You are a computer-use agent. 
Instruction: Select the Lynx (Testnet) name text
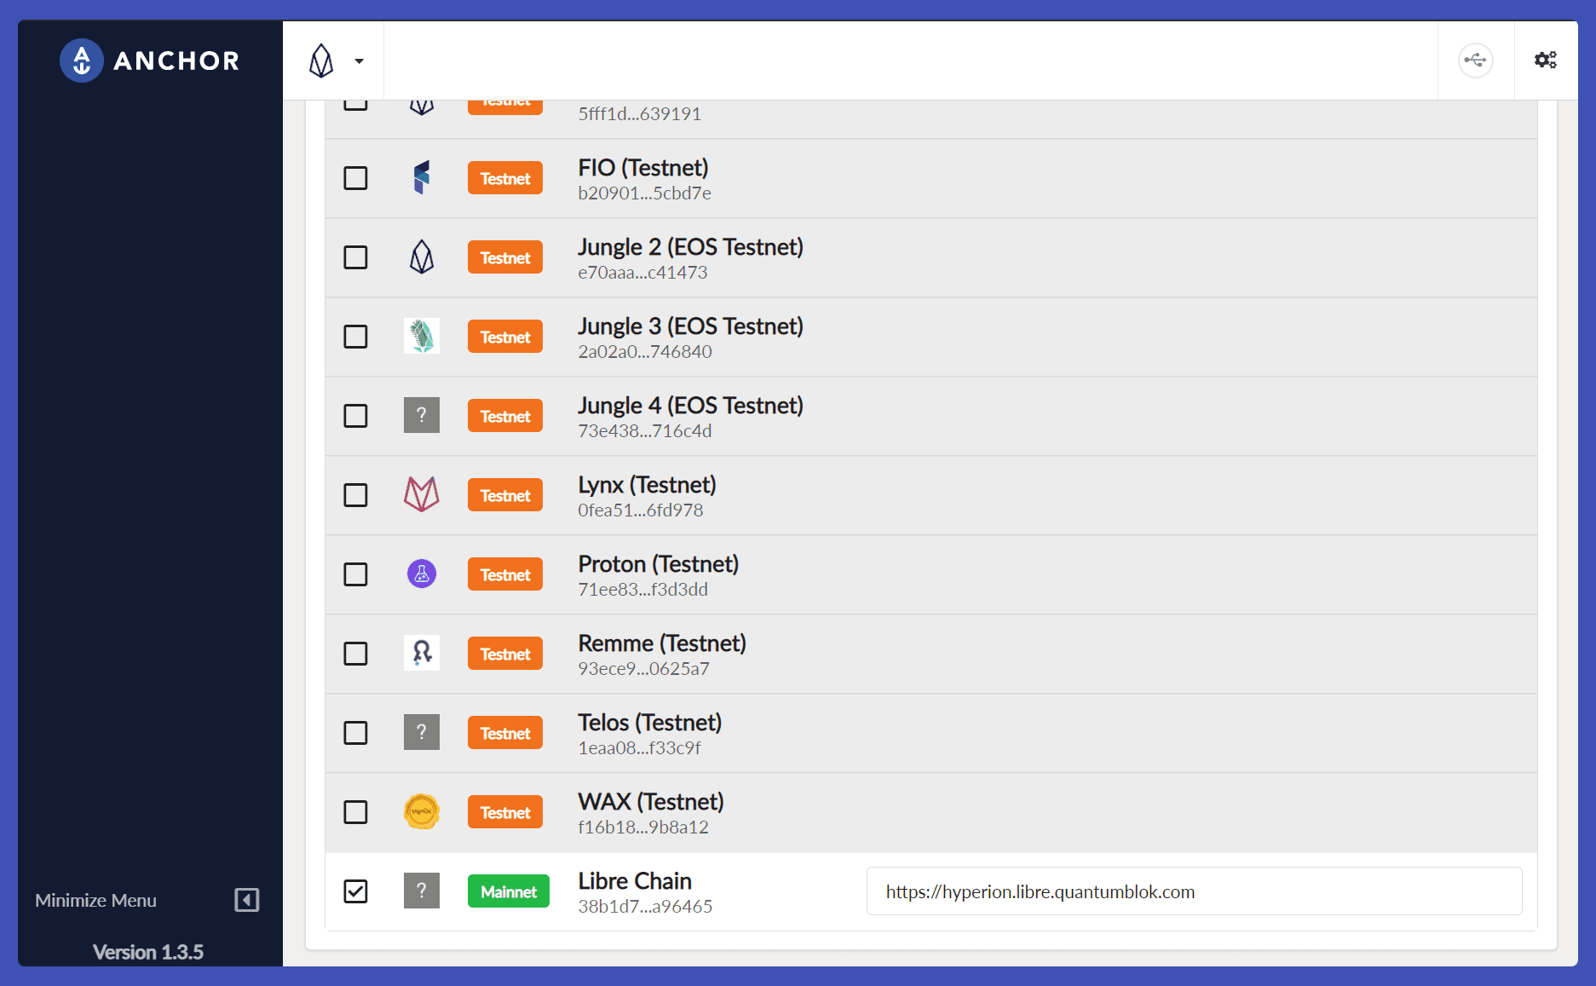tap(648, 485)
